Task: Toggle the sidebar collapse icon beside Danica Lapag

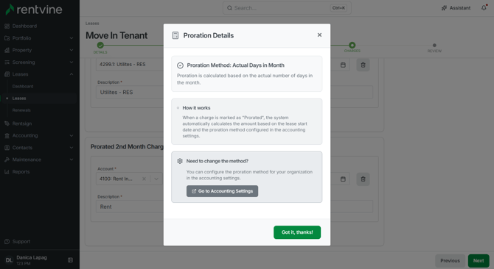Action: 70,260
